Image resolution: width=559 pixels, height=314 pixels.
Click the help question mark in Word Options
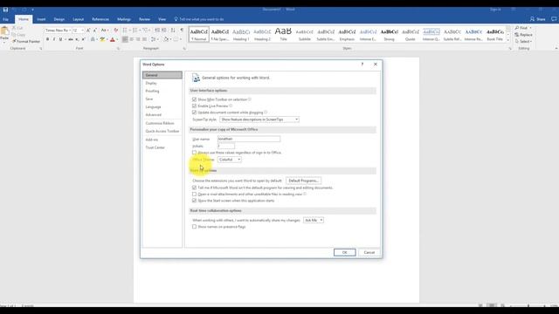point(362,64)
